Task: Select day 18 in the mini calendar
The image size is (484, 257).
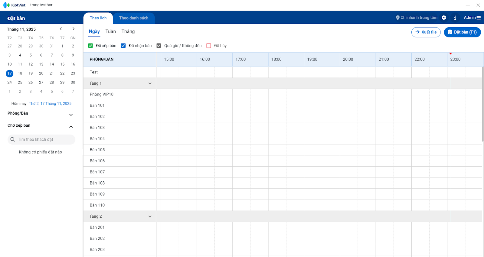Action: [20, 73]
